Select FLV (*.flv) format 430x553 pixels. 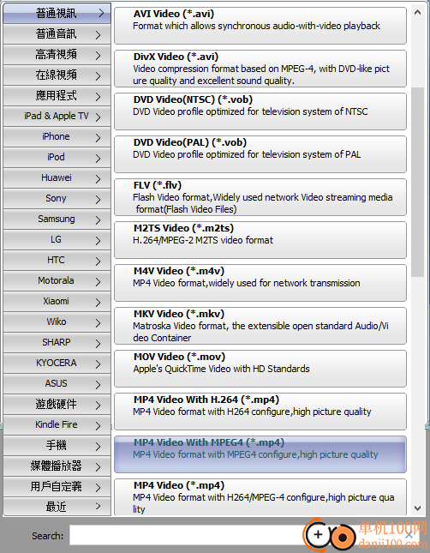260,197
